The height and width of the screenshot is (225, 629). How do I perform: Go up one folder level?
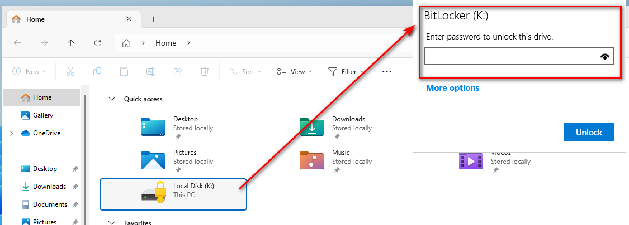pos(70,43)
